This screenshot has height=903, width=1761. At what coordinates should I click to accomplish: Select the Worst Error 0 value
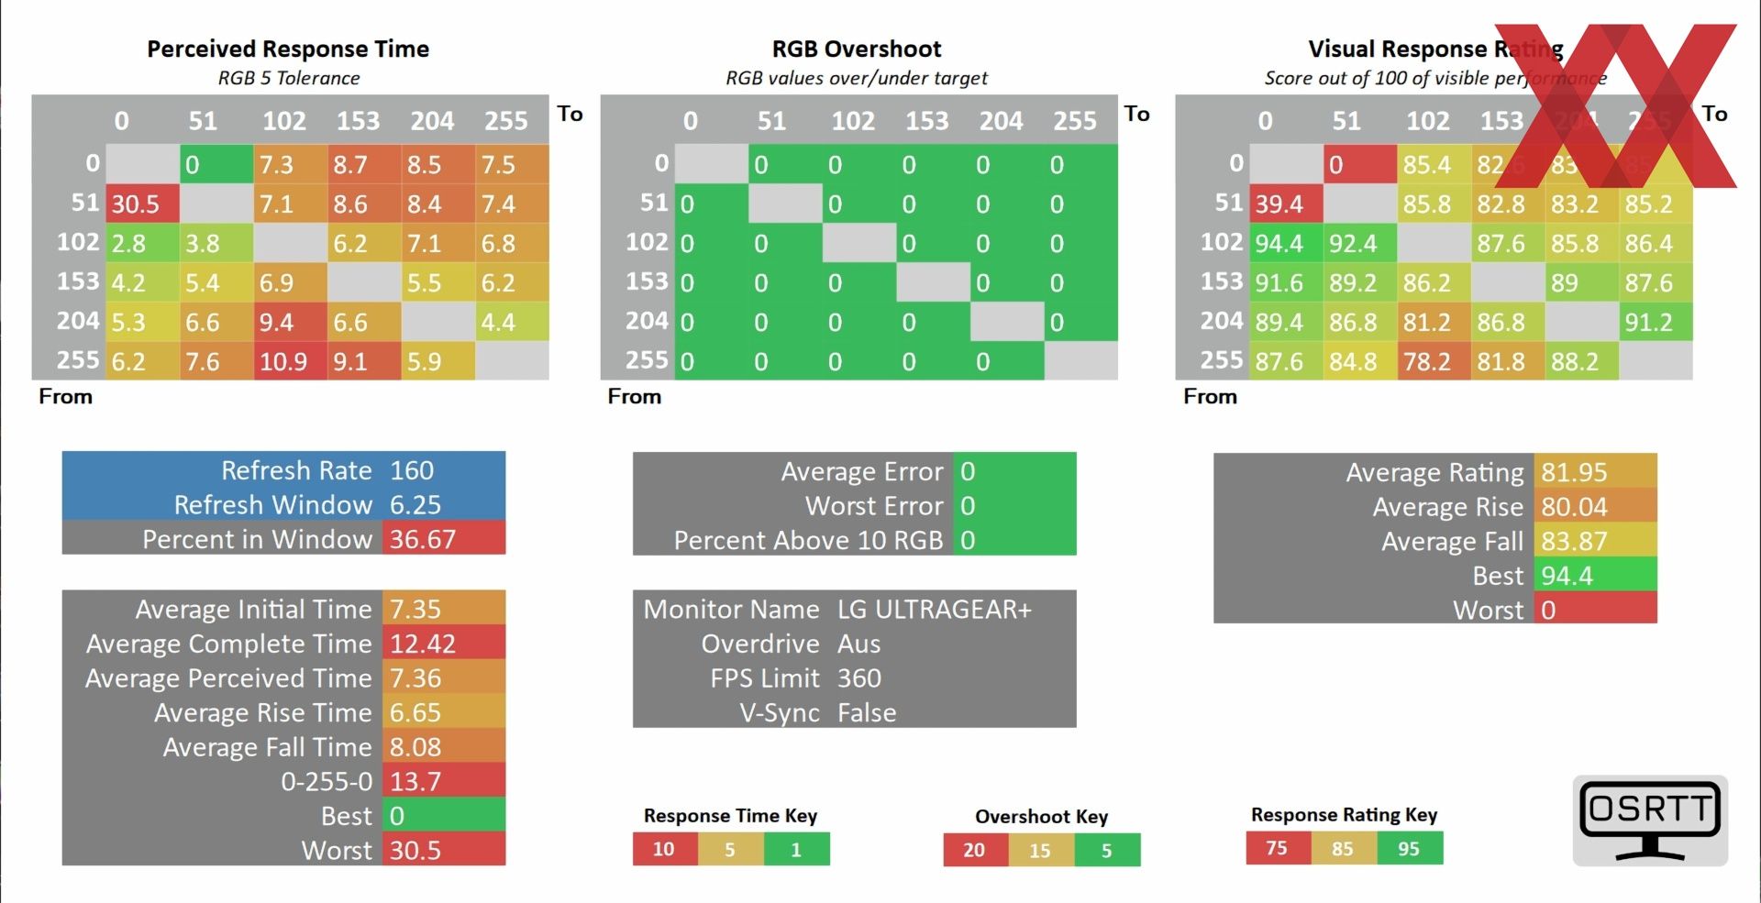click(1014, 505)
